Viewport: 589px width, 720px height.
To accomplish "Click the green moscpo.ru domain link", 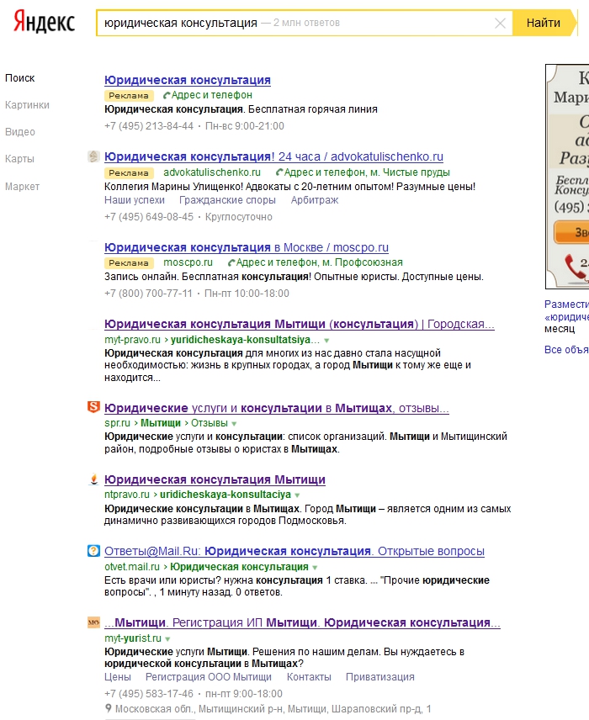I will tap(188, 262).
